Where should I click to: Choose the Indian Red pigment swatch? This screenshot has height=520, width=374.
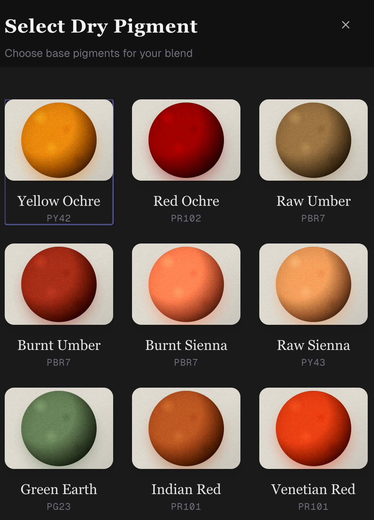(186, 428)
